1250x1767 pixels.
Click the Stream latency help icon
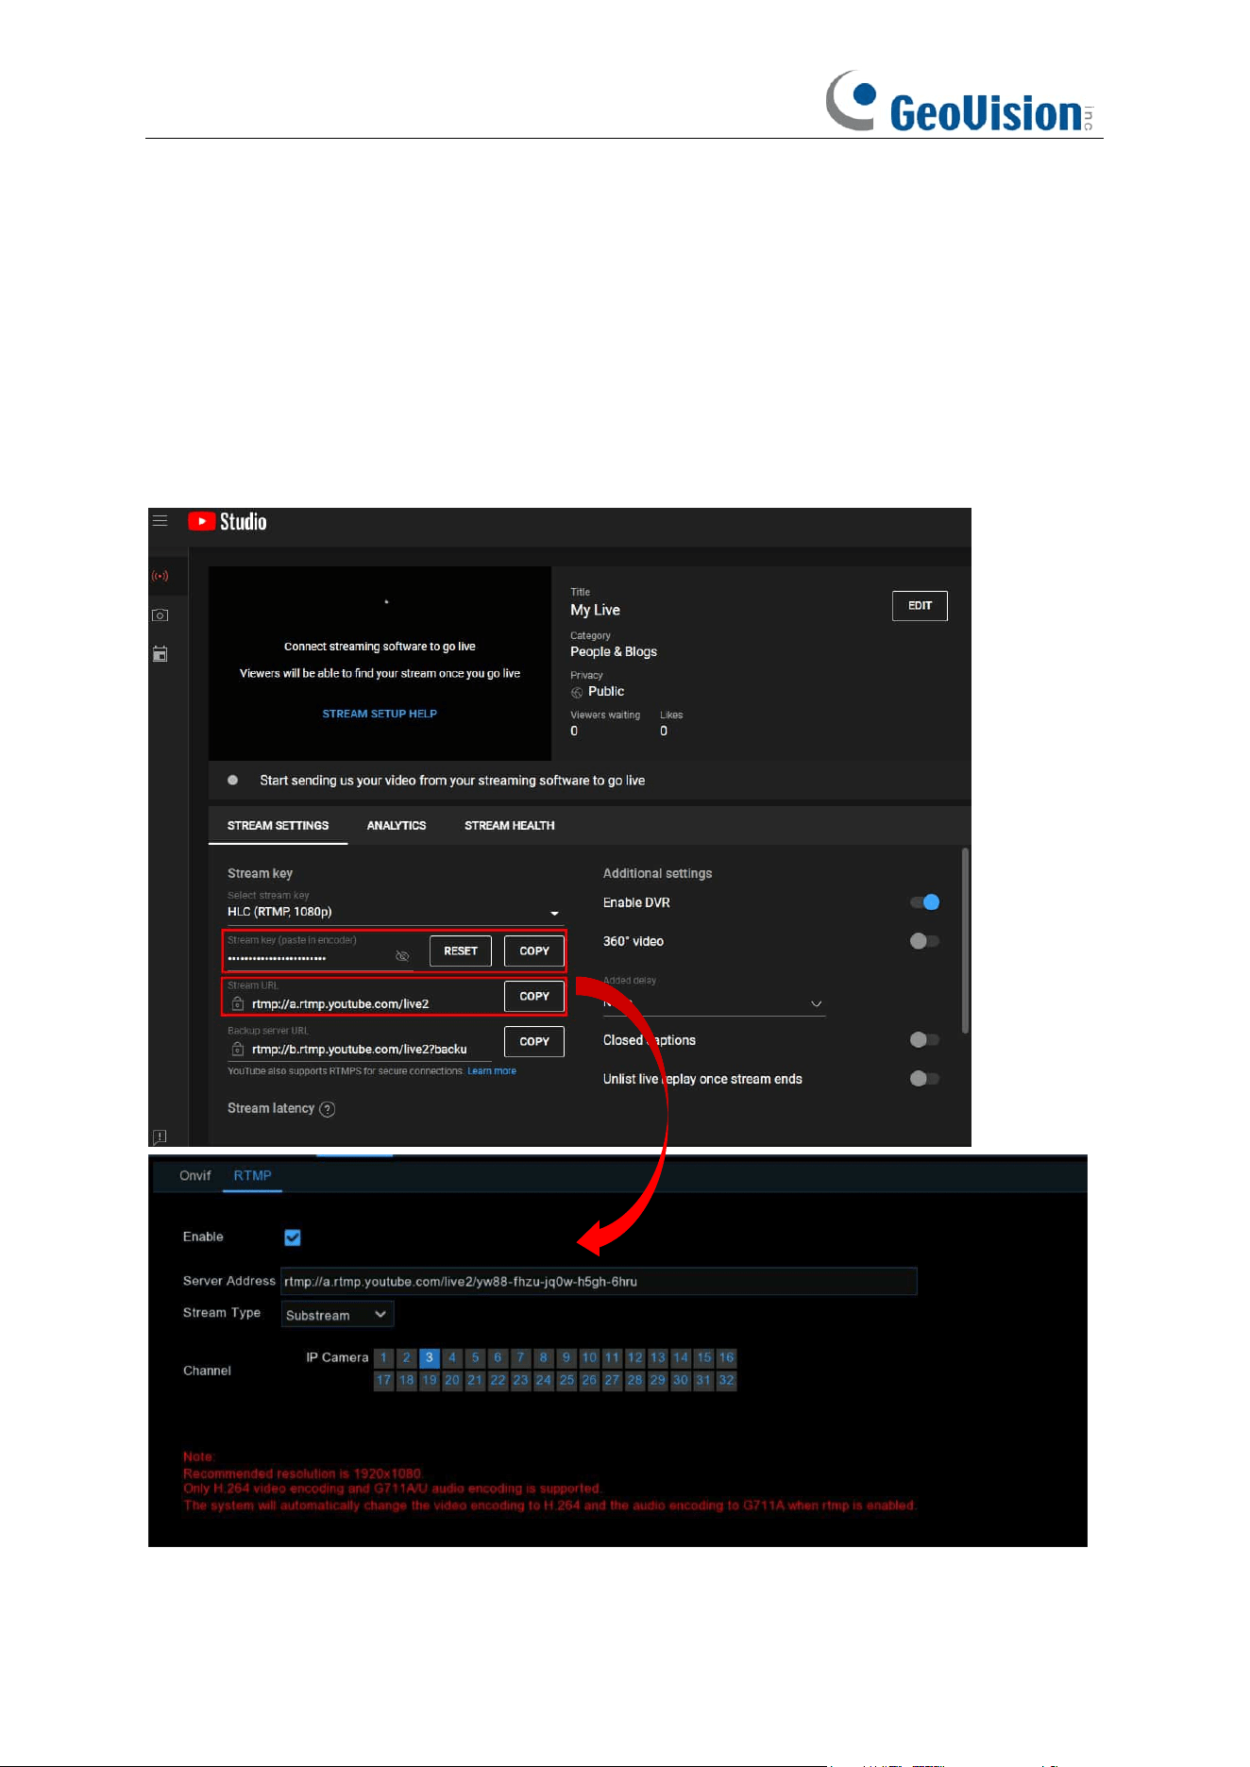coord(328,1109)
